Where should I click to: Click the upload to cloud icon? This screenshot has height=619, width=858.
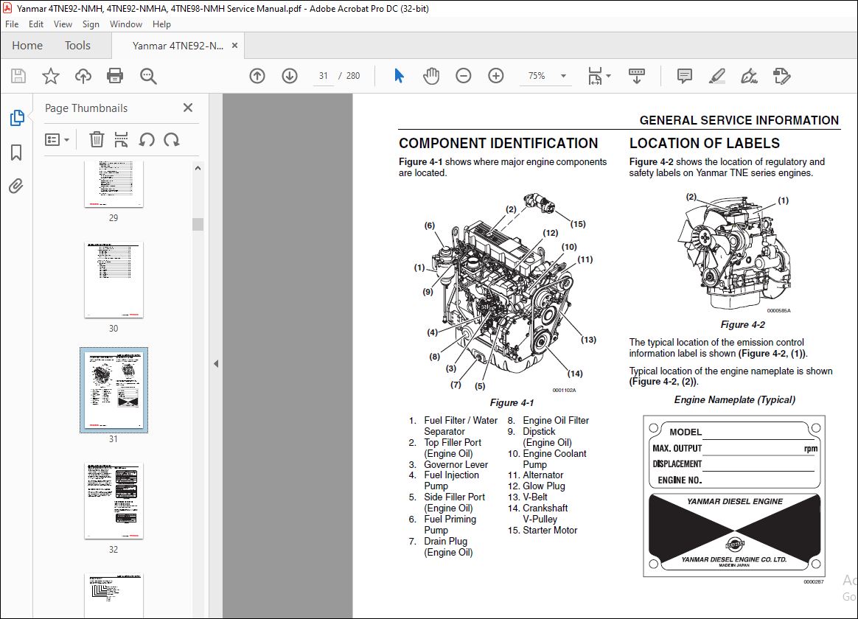[x=83, y=76]
